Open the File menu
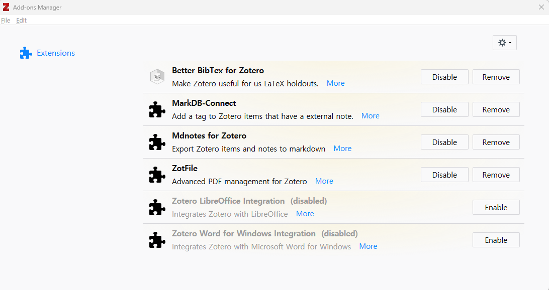549x290 pixels. (x=6, y=20)
